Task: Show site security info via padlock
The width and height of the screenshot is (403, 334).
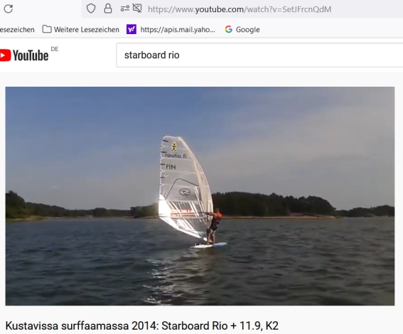Action: (108, 9)
